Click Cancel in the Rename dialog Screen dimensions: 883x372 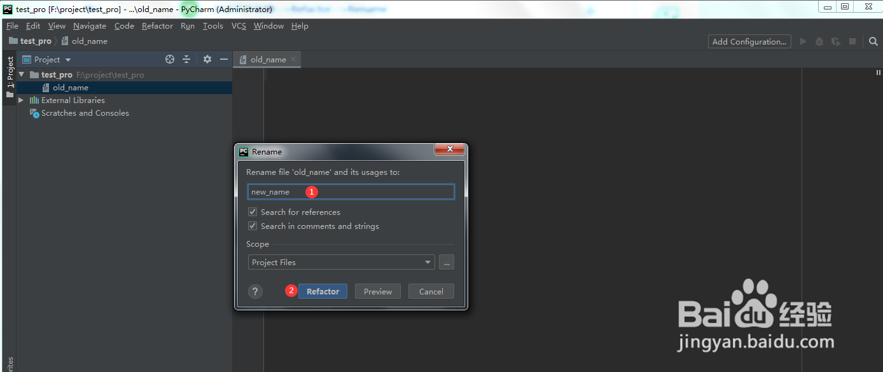pyautogui.click(x=431, y=291)
